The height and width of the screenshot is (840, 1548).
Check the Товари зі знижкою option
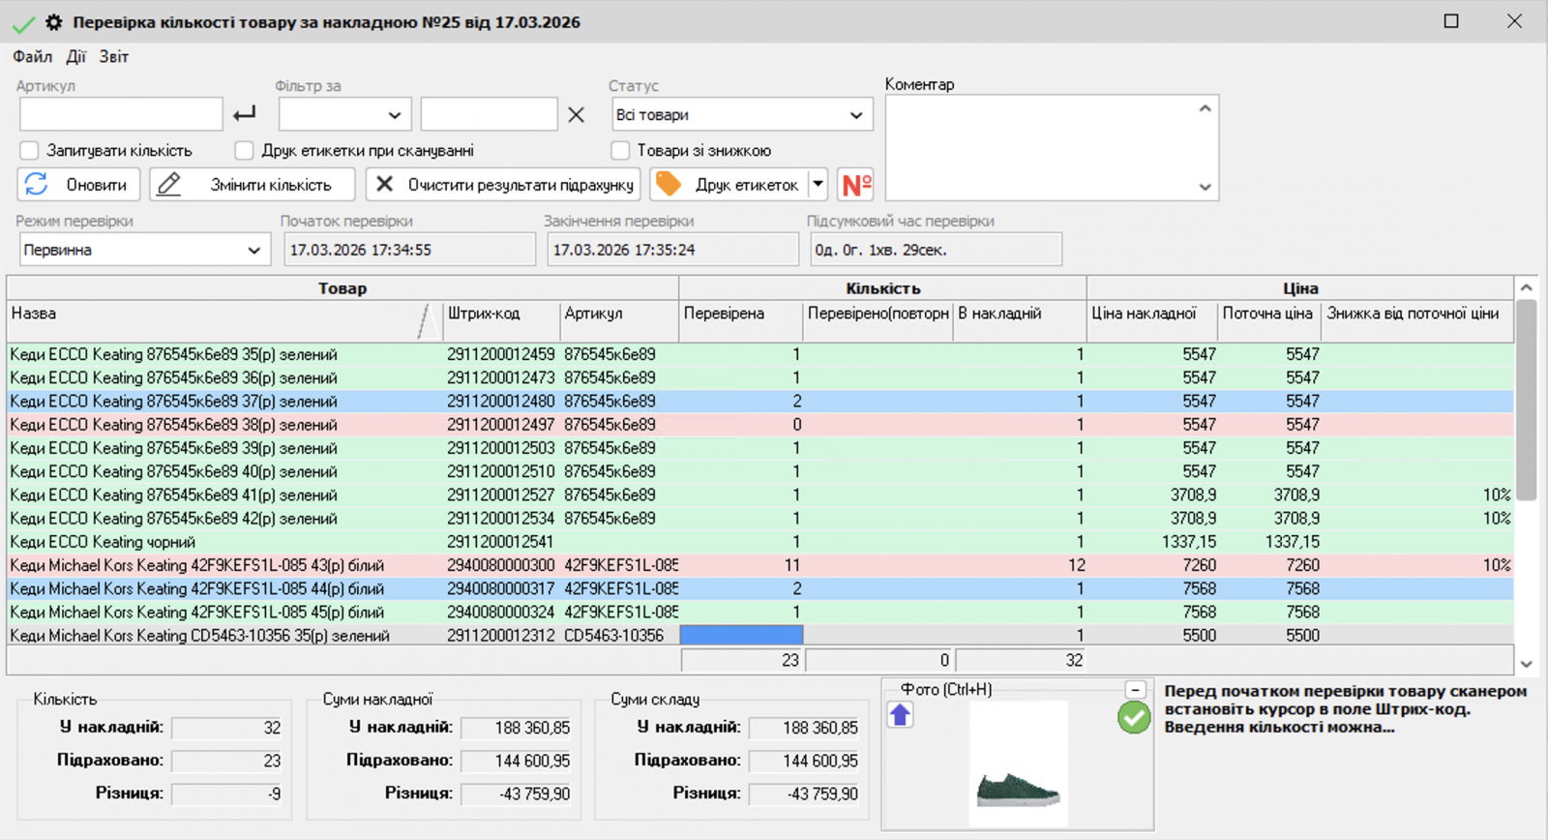coord(620,150)
